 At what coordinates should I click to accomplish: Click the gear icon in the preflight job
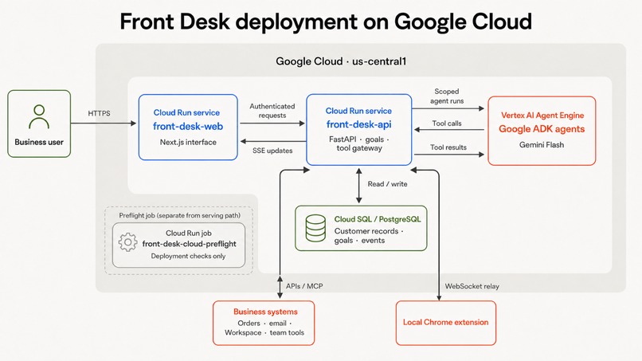click(127, 242)
